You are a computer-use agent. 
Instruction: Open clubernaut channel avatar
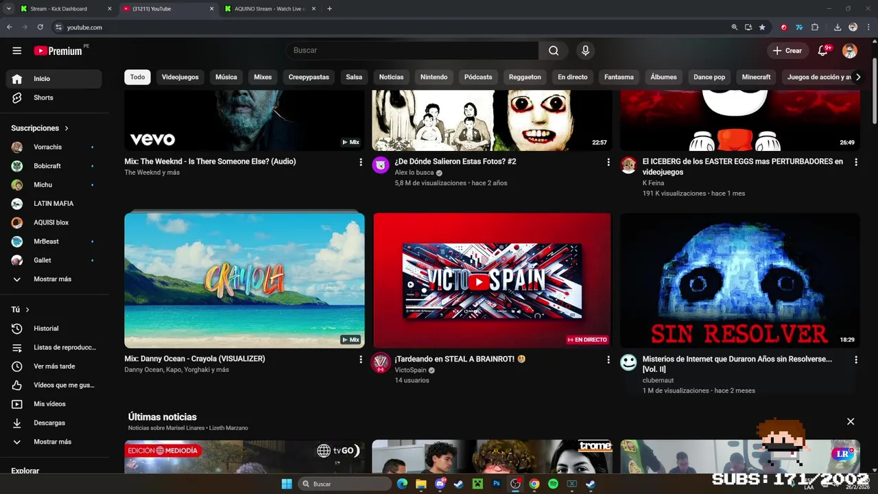point(628,362)
